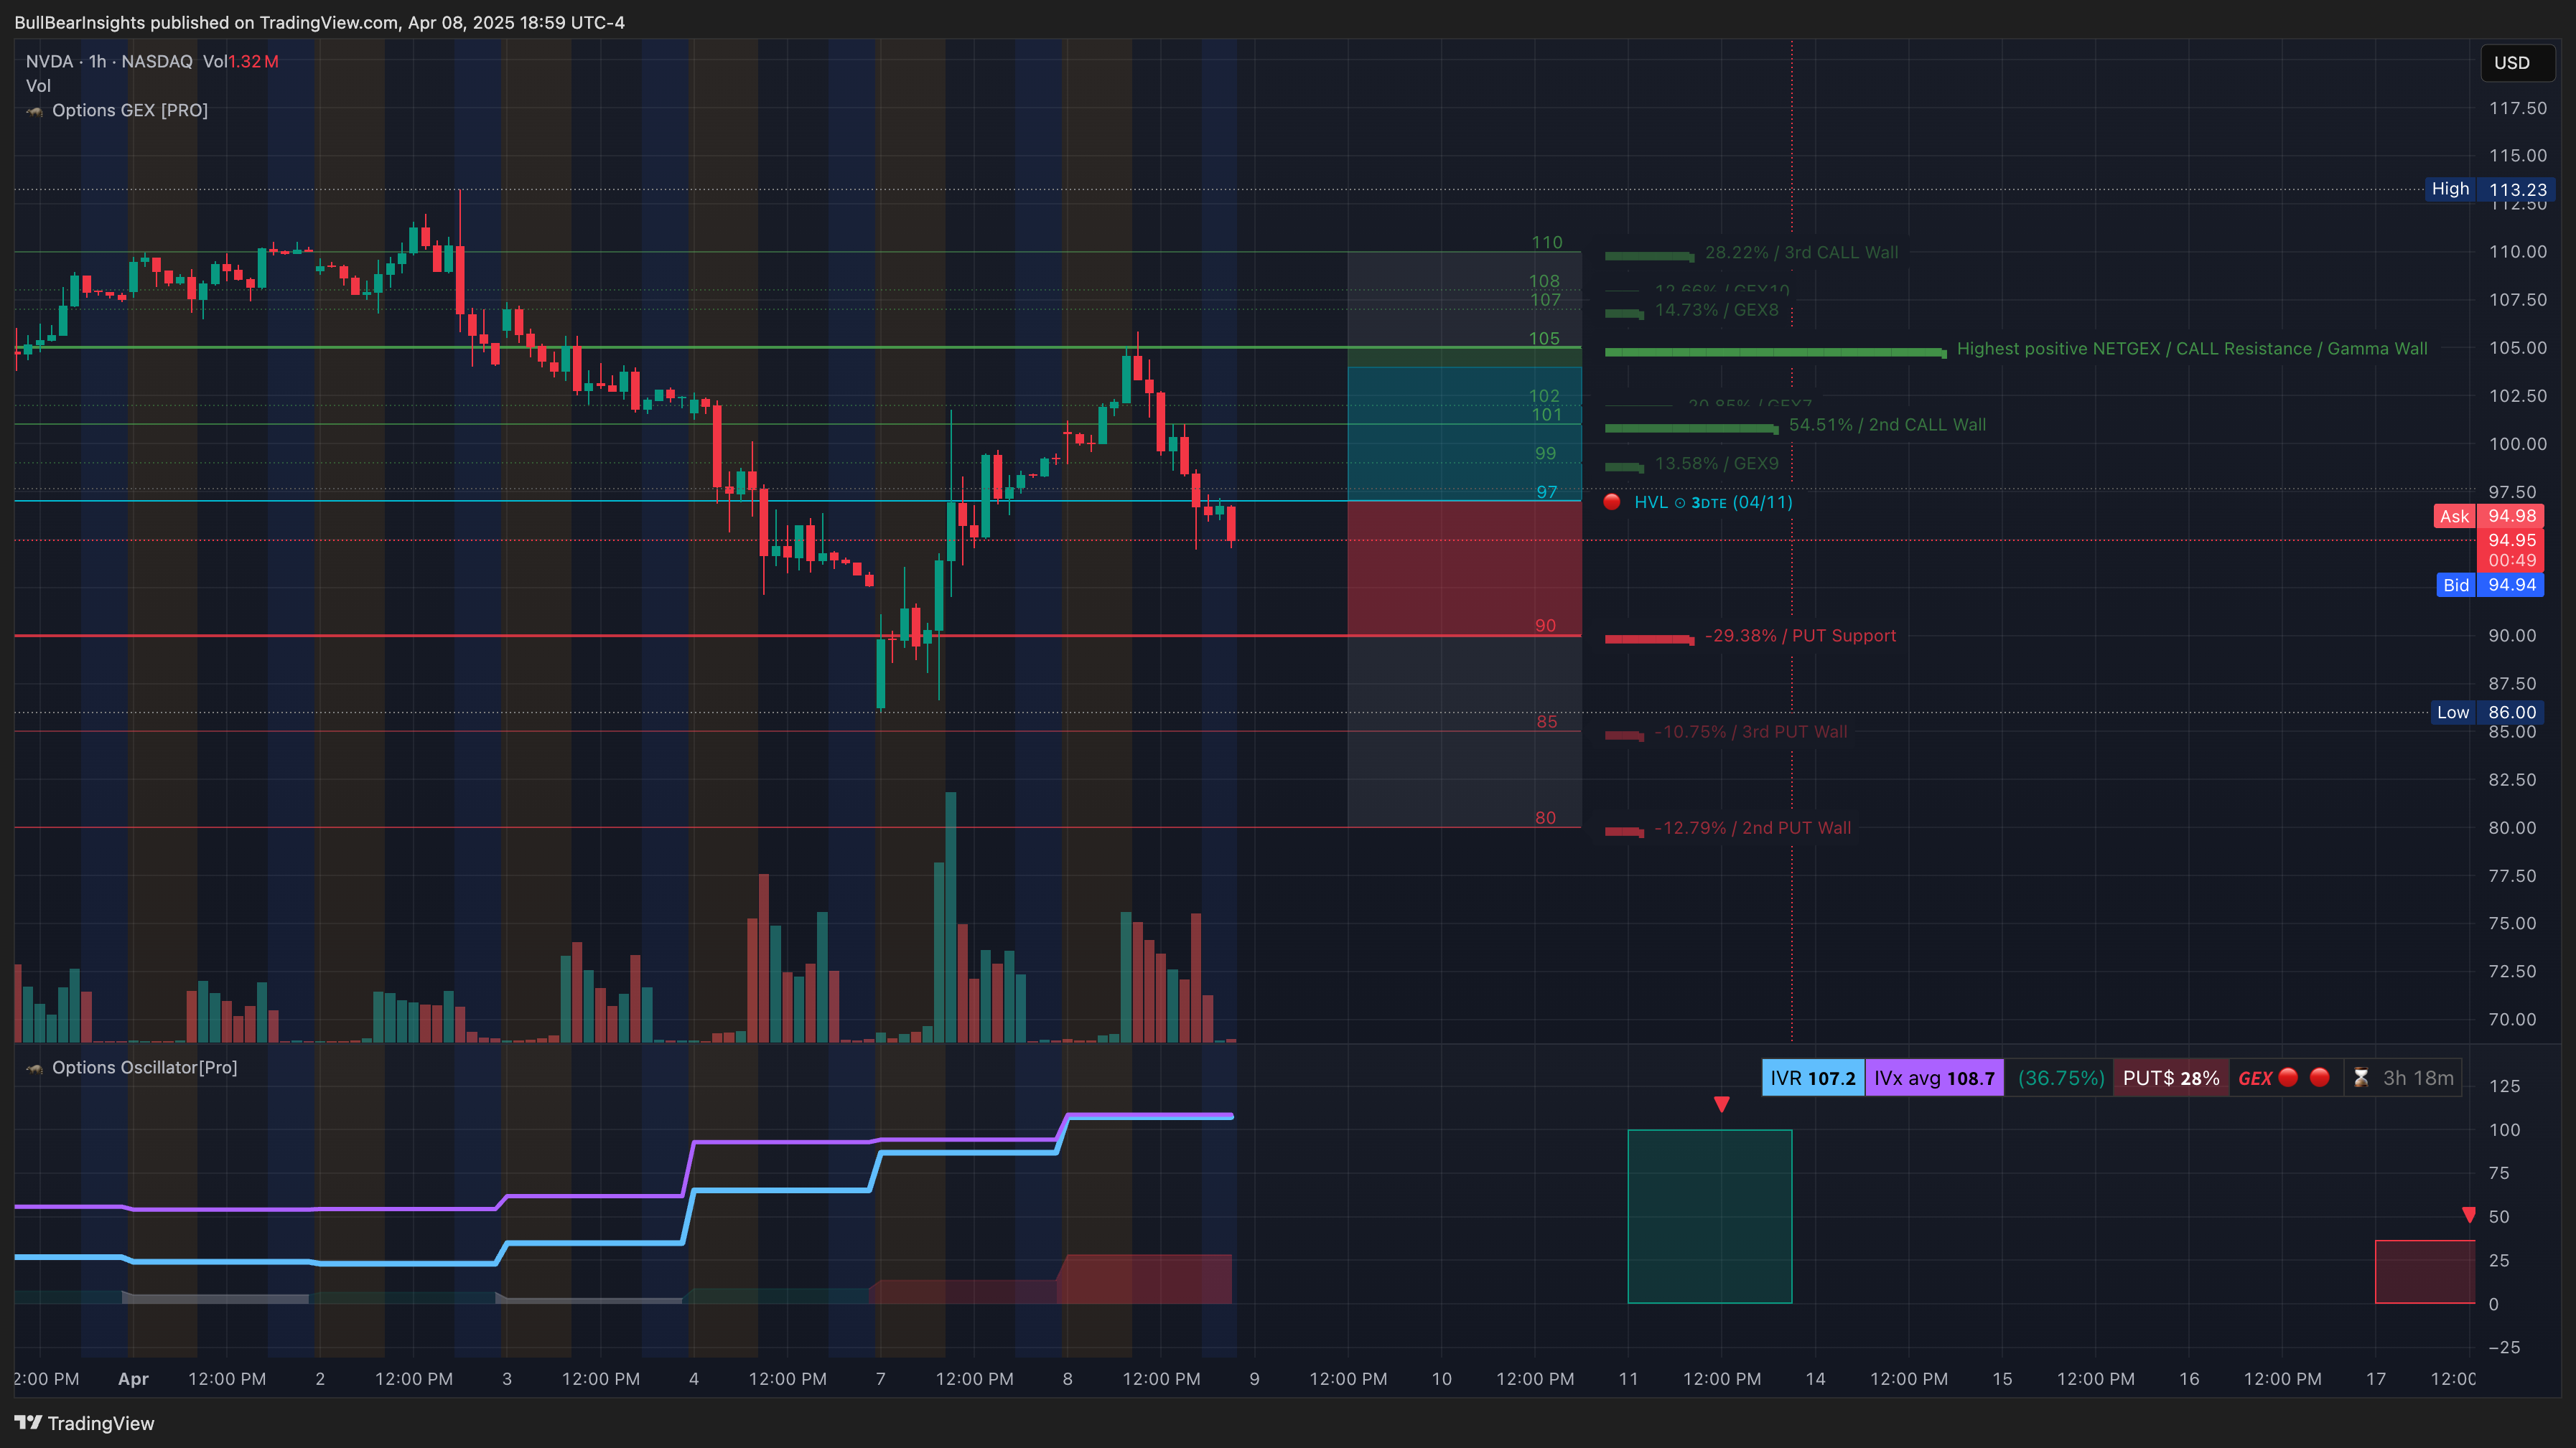Click the 100.00 price scale value

coord(2518,443)
